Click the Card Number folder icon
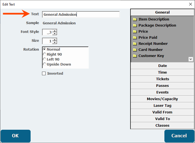The height and width of the screenshot is (143, 195). pyautogui.click(x=135, y=50)
